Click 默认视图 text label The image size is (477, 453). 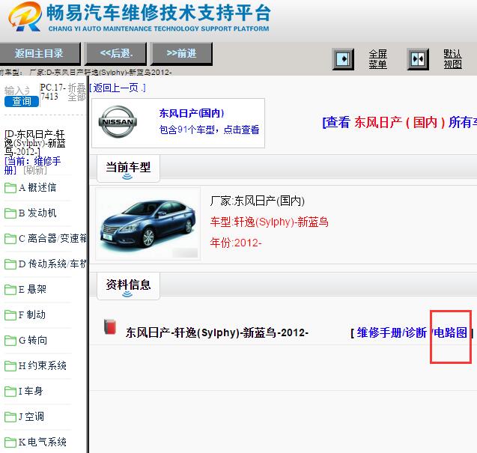(452, 59)
